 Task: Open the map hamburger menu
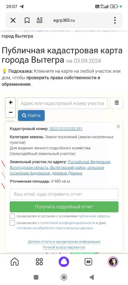117,103
